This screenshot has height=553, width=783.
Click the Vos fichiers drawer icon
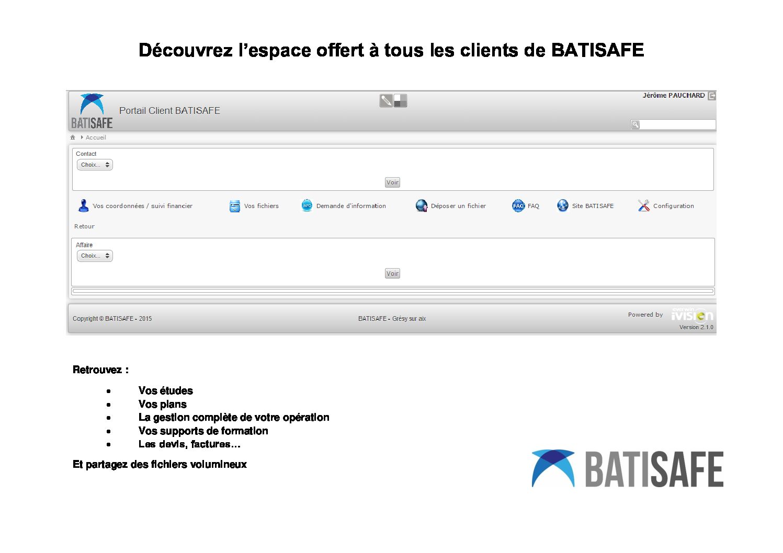235,206
